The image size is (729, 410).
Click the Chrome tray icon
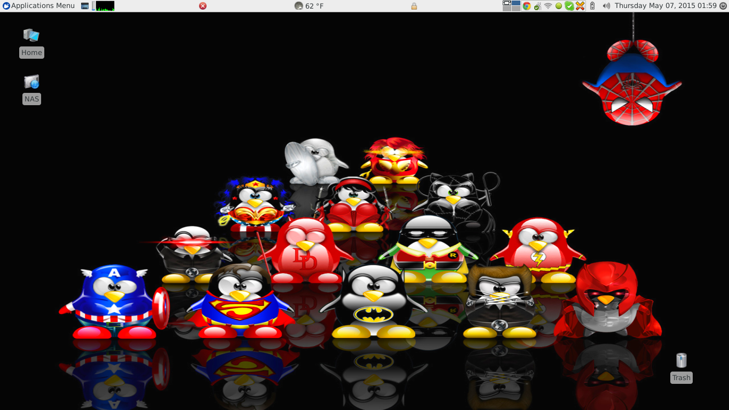point(527,6)
